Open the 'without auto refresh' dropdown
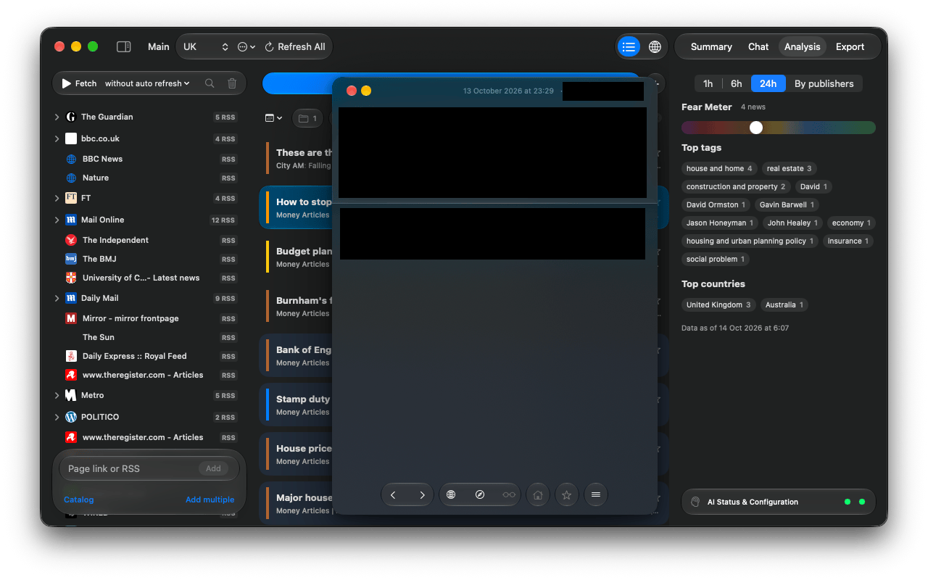 147,83
